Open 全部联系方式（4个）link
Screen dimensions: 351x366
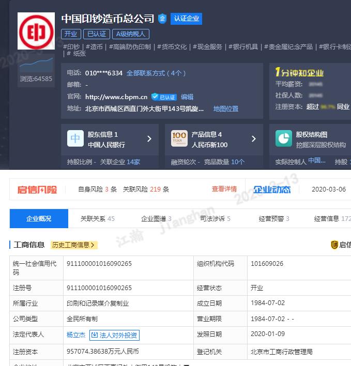click(x=156, y=73)
